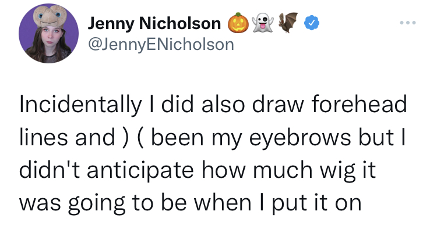Screen dimensions: 437x229
Task: Click the word "forehead" in the tweet
Action: click(x=359, y=103)
